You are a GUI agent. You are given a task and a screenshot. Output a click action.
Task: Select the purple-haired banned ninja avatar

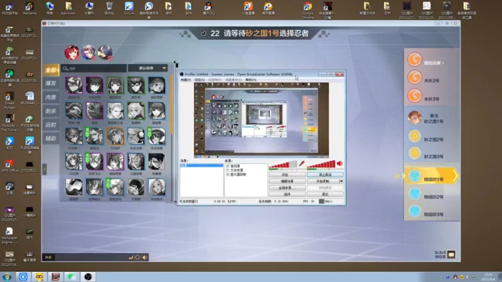(88, 53)
